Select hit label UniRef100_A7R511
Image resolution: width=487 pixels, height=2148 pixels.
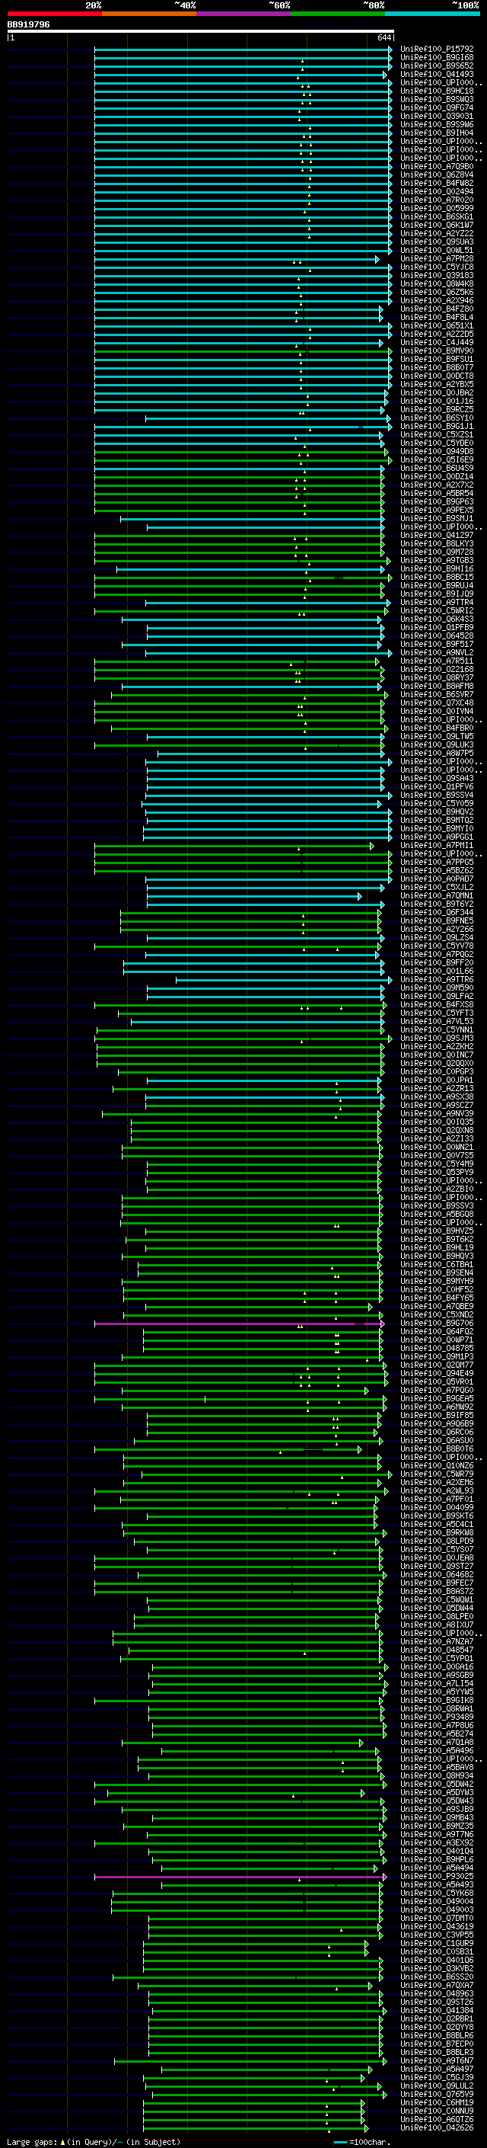pos(437,661)
